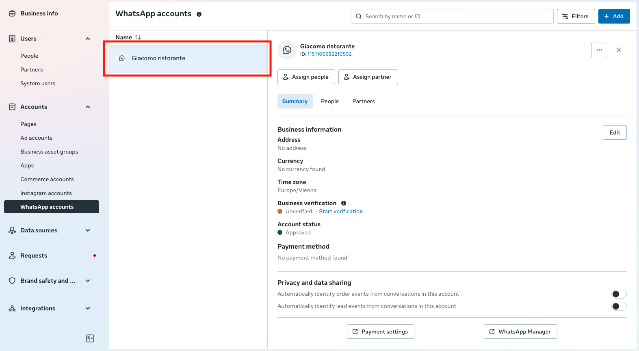Click the Data sources icon
The height and width of the screenshot is (351, 639).
point(12,230)
